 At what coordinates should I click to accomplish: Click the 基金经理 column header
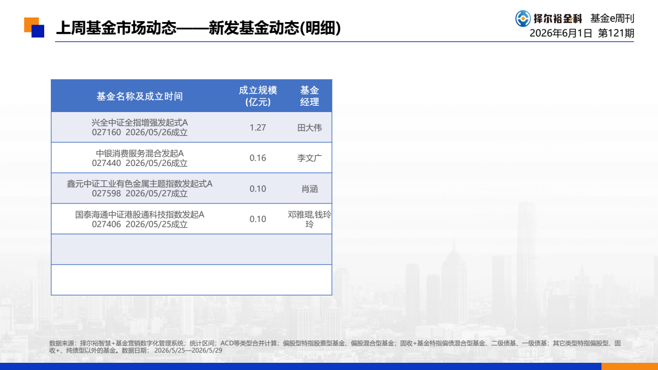309,96
